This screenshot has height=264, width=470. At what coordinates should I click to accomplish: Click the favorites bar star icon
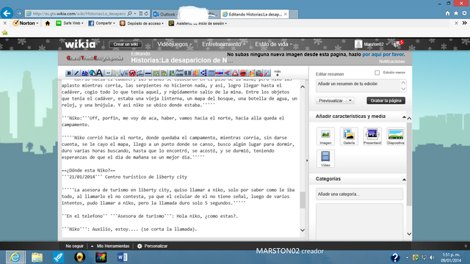coord(5,32)
